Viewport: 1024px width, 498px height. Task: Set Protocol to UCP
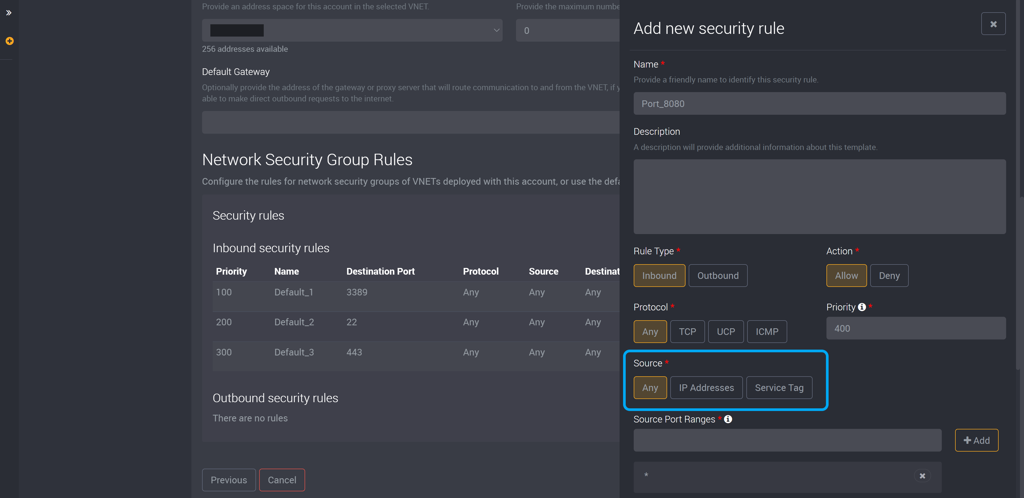pyautogui.click(x=726, y=331)
